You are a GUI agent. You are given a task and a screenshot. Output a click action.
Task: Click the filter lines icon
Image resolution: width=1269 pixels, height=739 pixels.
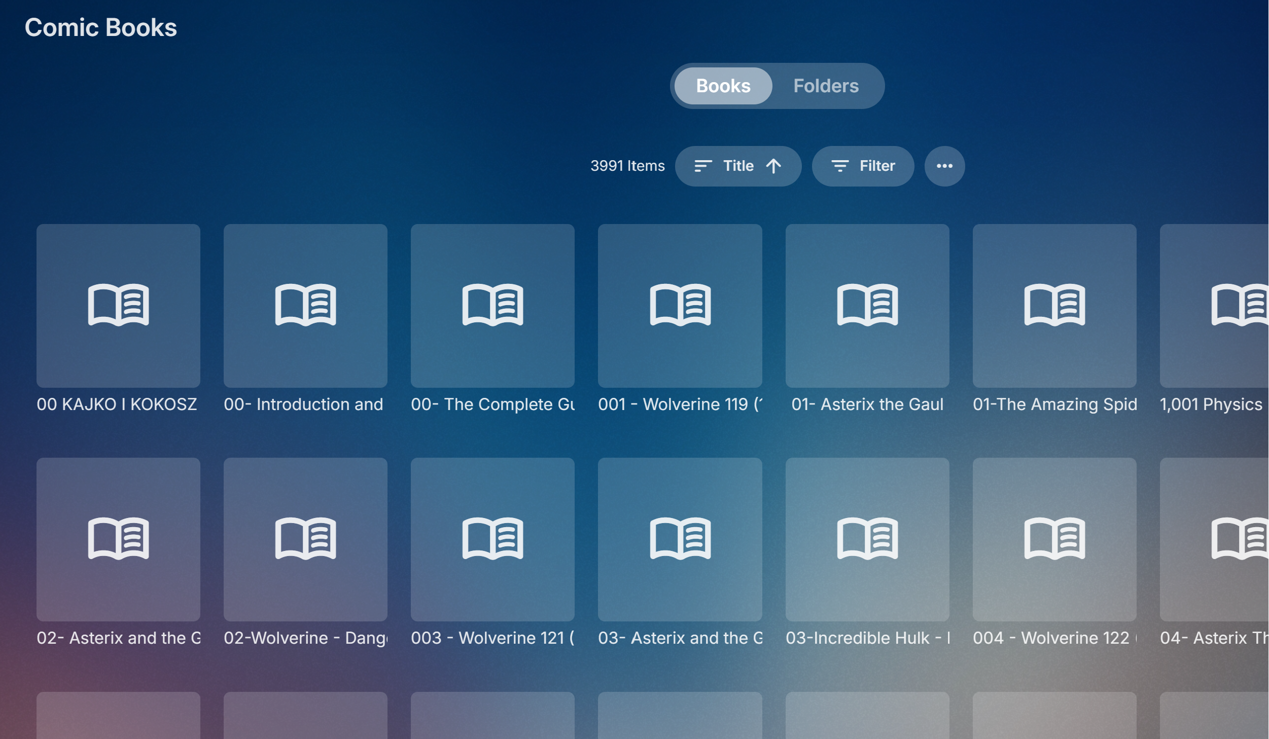[840, 166]
